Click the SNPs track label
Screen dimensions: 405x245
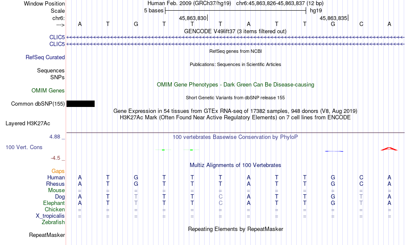tap(58, 77)
